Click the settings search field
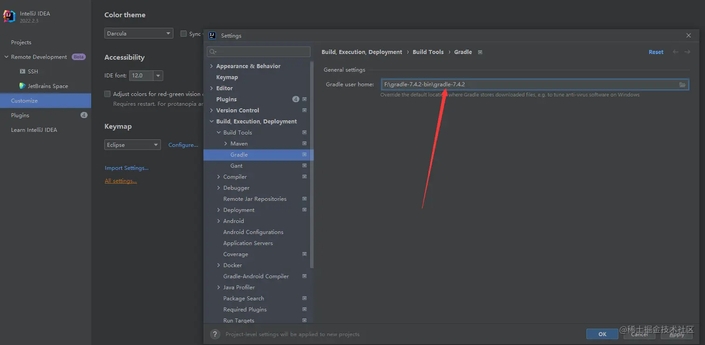This screenshot has width=705, height=345. [x=259, y=52]
